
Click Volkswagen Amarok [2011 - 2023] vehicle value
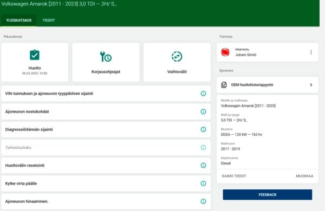click(248, 105)
